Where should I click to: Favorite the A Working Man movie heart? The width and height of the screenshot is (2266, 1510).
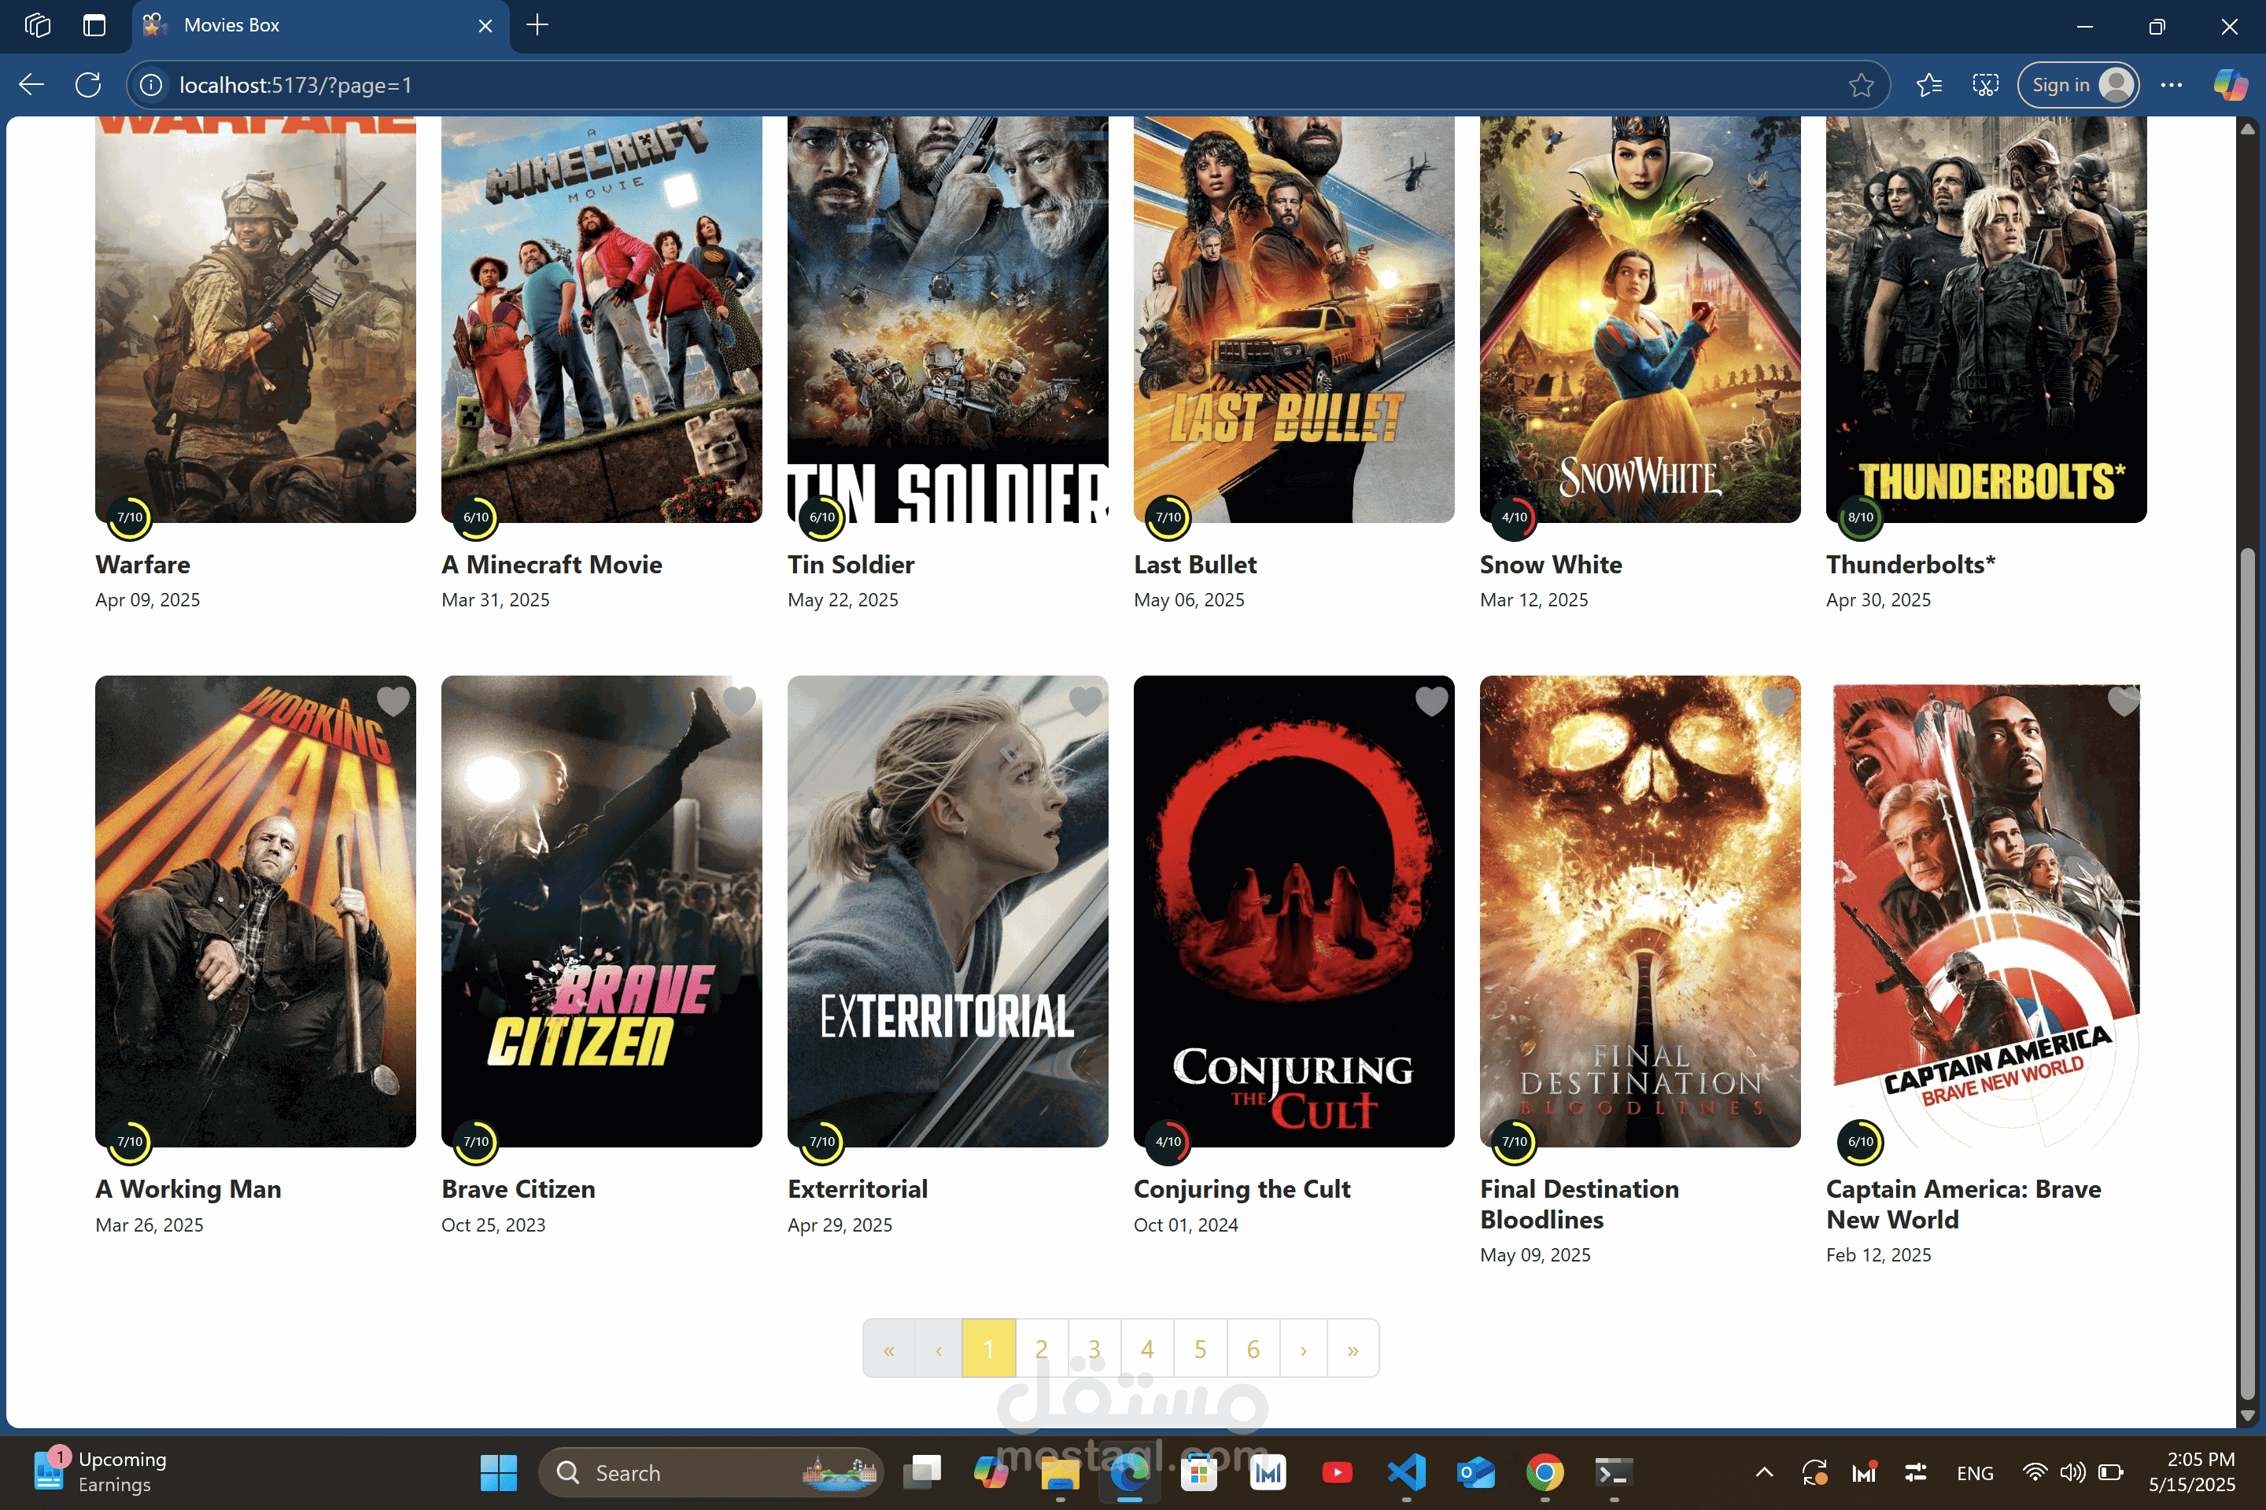point(393,701)
